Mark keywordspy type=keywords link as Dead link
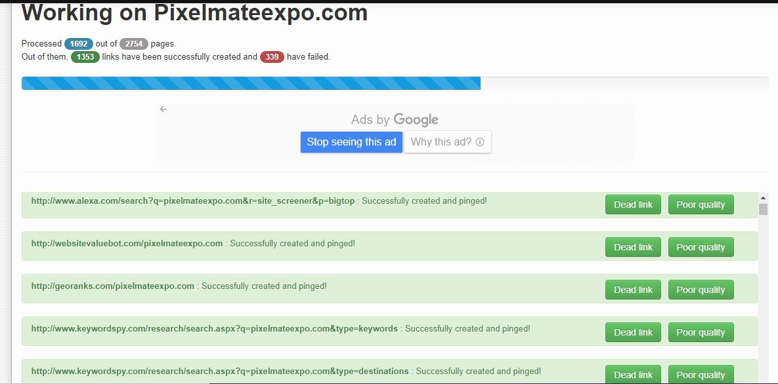 (633, 332)
